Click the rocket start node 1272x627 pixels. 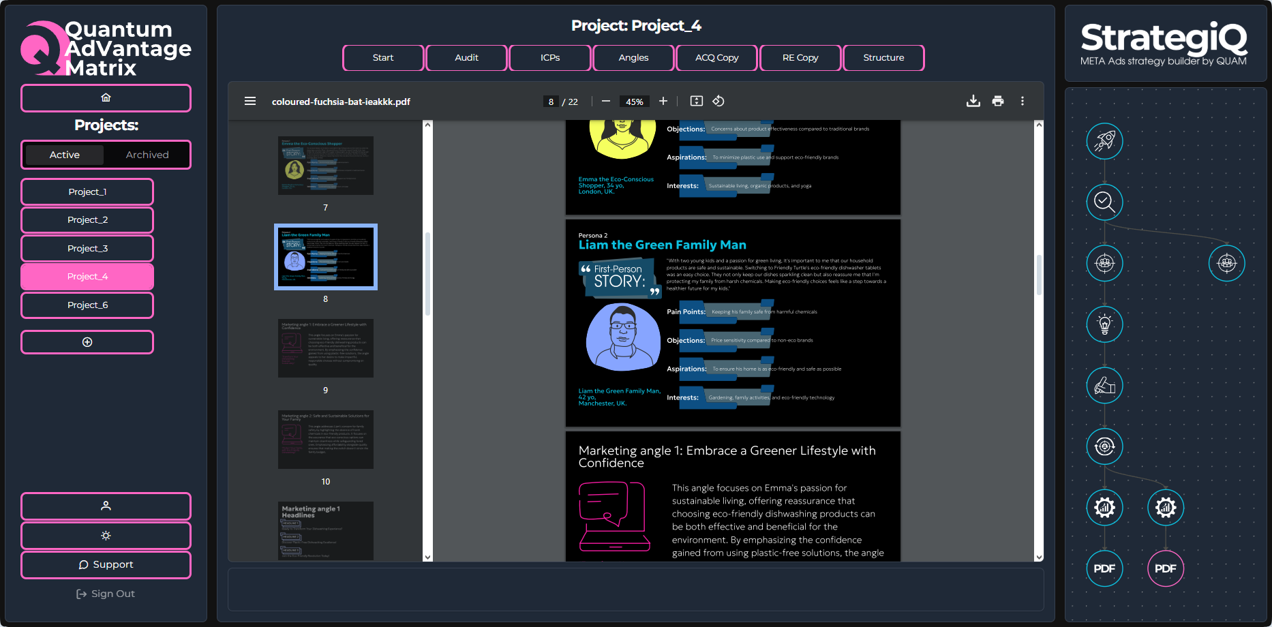click(1104, 141)
